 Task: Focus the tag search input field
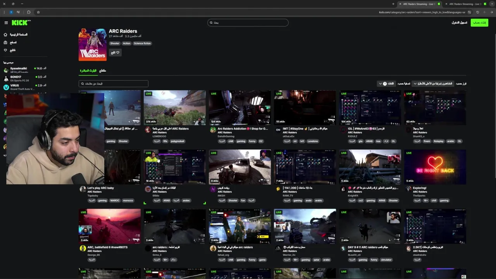113,84
